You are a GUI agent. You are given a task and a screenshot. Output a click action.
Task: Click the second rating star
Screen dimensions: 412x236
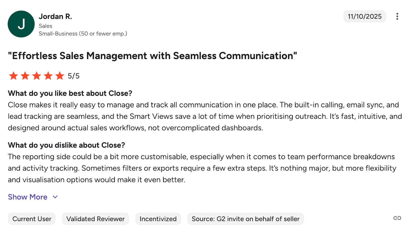(25, 76)
